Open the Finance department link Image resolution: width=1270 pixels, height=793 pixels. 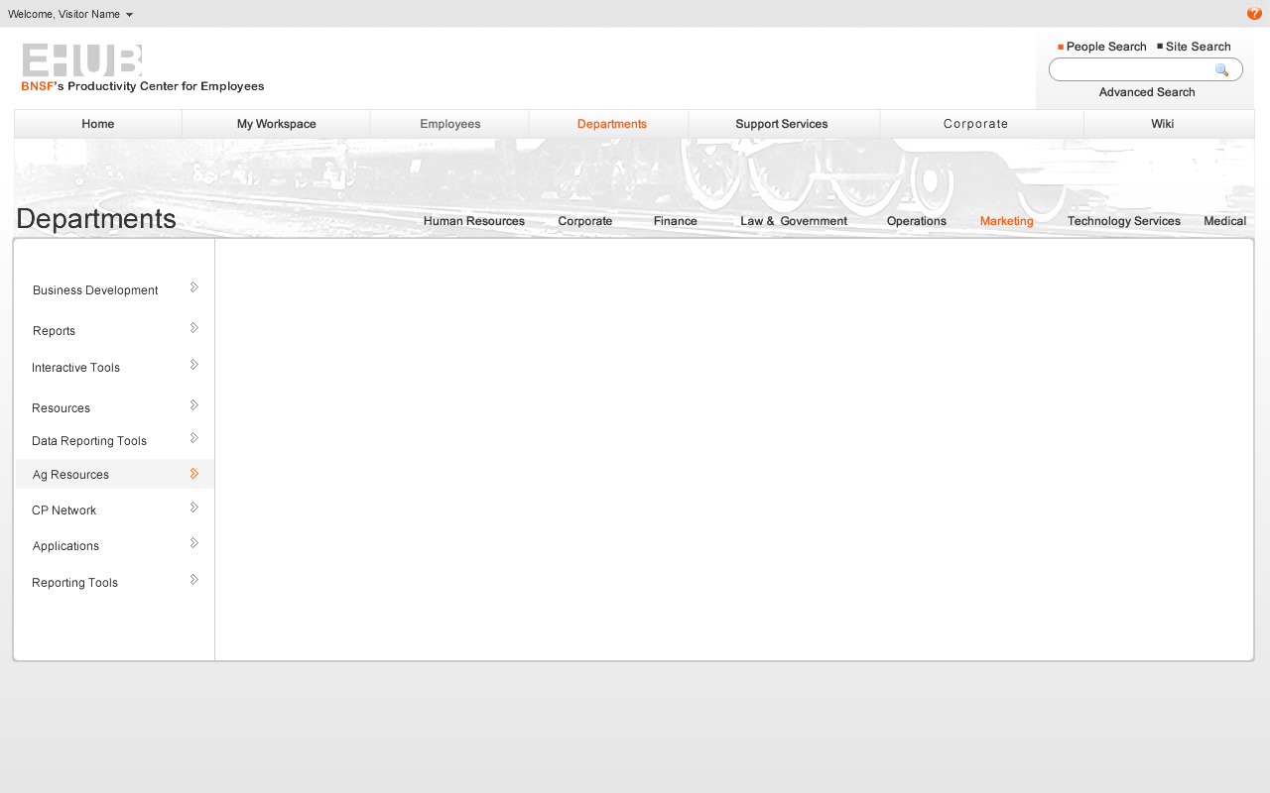(675, 221)
